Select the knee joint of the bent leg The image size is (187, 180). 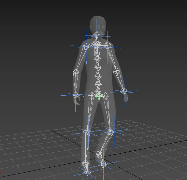(x=110, y=132)
